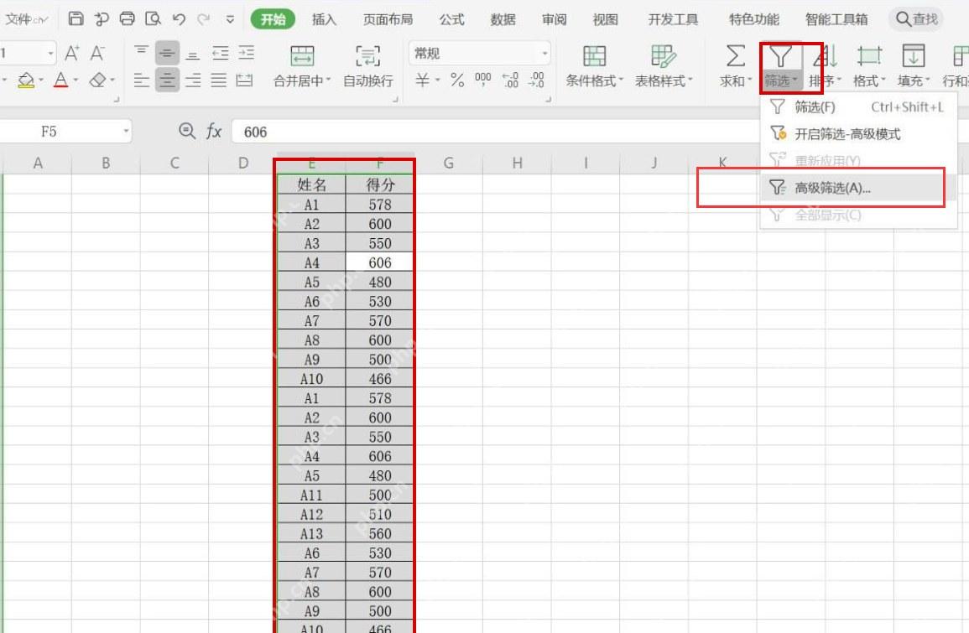Click the 筛选 funnel button in ribbon

(x=780, y=67)
